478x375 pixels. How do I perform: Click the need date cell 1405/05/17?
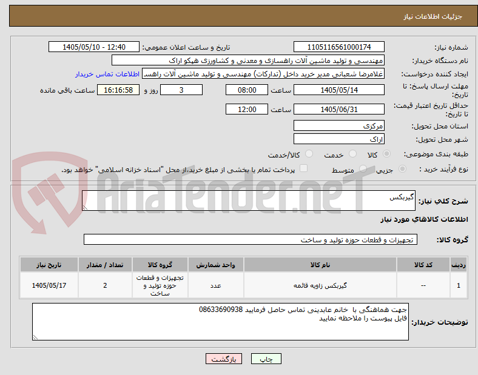click(49, 285)
